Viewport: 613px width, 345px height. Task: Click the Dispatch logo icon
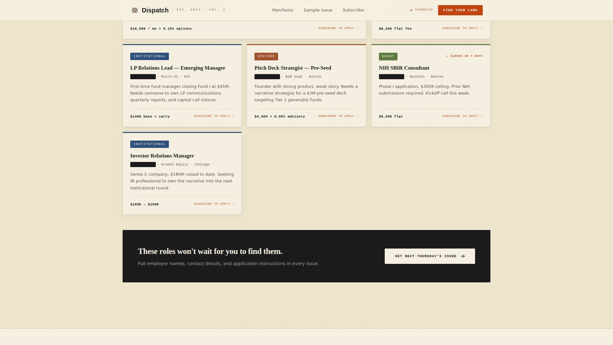tap(135, 10)
